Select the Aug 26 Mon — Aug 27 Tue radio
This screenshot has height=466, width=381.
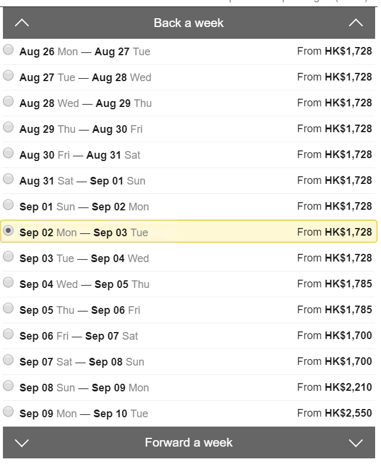(8, 49)
